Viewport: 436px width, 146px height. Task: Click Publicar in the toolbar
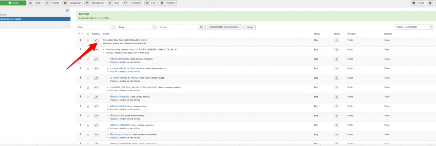(53, 3)
